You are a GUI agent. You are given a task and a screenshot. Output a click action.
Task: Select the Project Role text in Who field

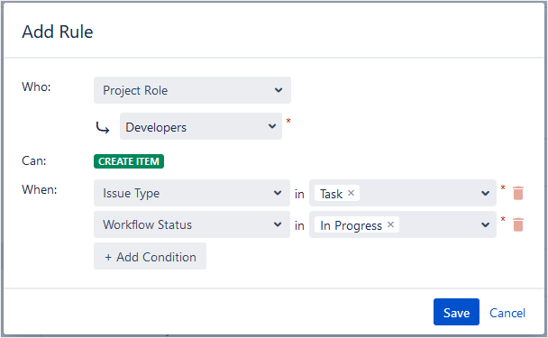[x=135, y=90]
